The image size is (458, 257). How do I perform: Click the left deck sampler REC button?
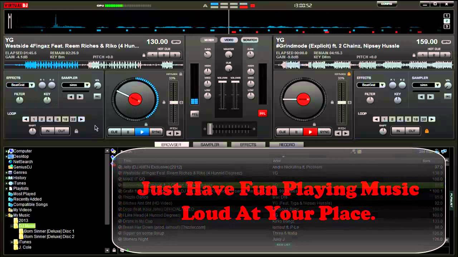tap(97, 96)
